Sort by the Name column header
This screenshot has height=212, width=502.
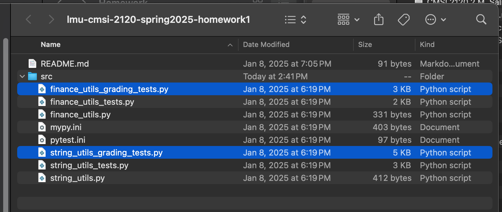(51, 45)
